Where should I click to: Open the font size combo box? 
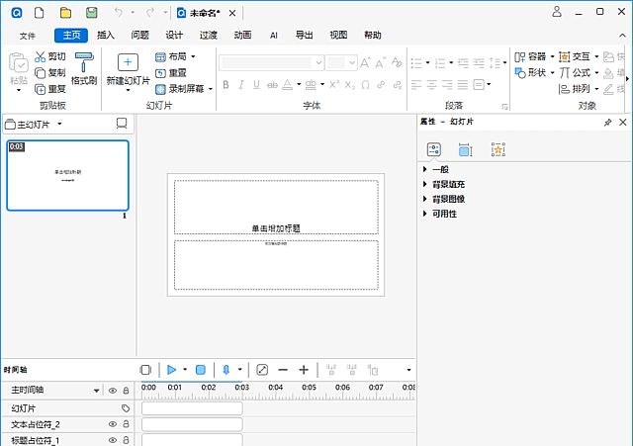click(341, 62)
